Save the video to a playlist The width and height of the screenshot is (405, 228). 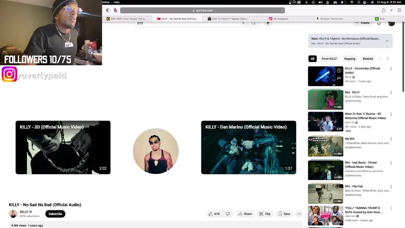(x=284, y=214)
